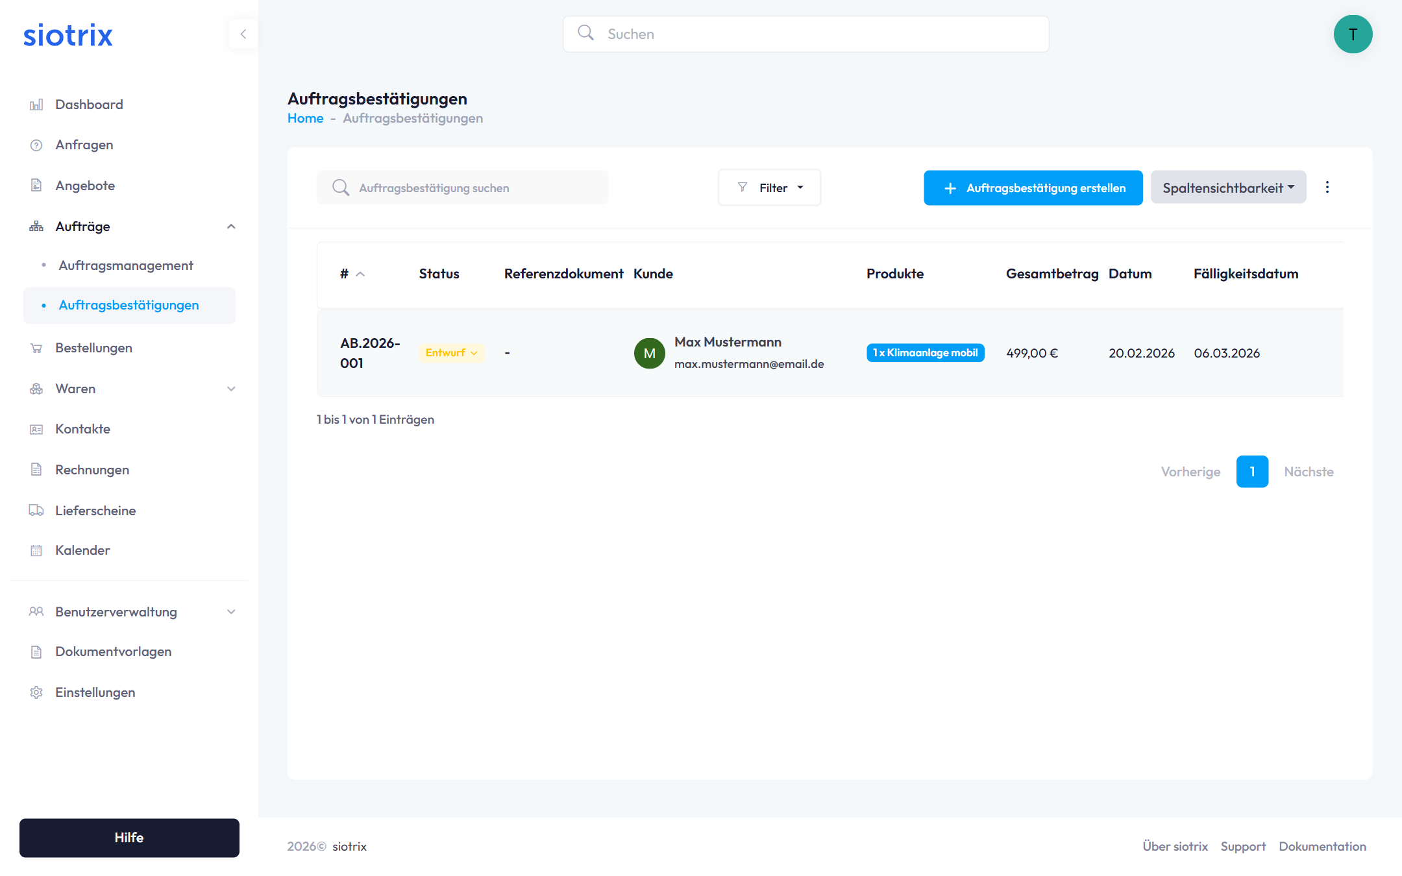
Task: Open the three-dot more options menu
Action: click(x=1327, y=188)
